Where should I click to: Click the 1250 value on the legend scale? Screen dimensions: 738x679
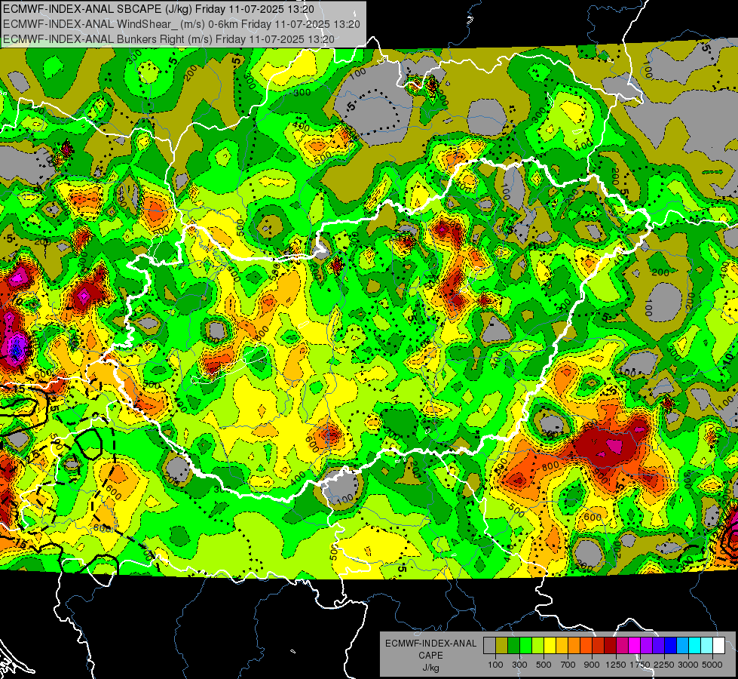click(616, 665)
